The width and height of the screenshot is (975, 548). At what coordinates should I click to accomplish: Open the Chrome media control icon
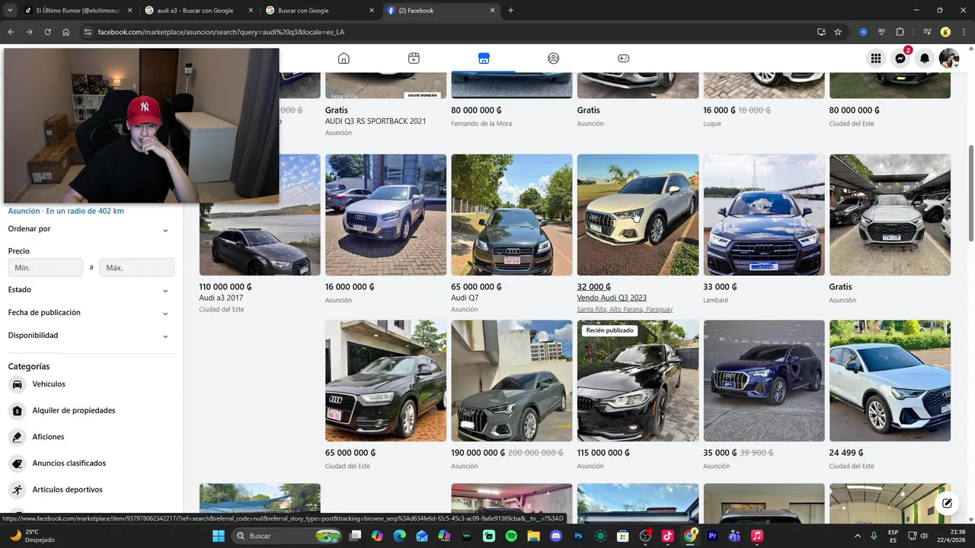(x=927, y=32)
